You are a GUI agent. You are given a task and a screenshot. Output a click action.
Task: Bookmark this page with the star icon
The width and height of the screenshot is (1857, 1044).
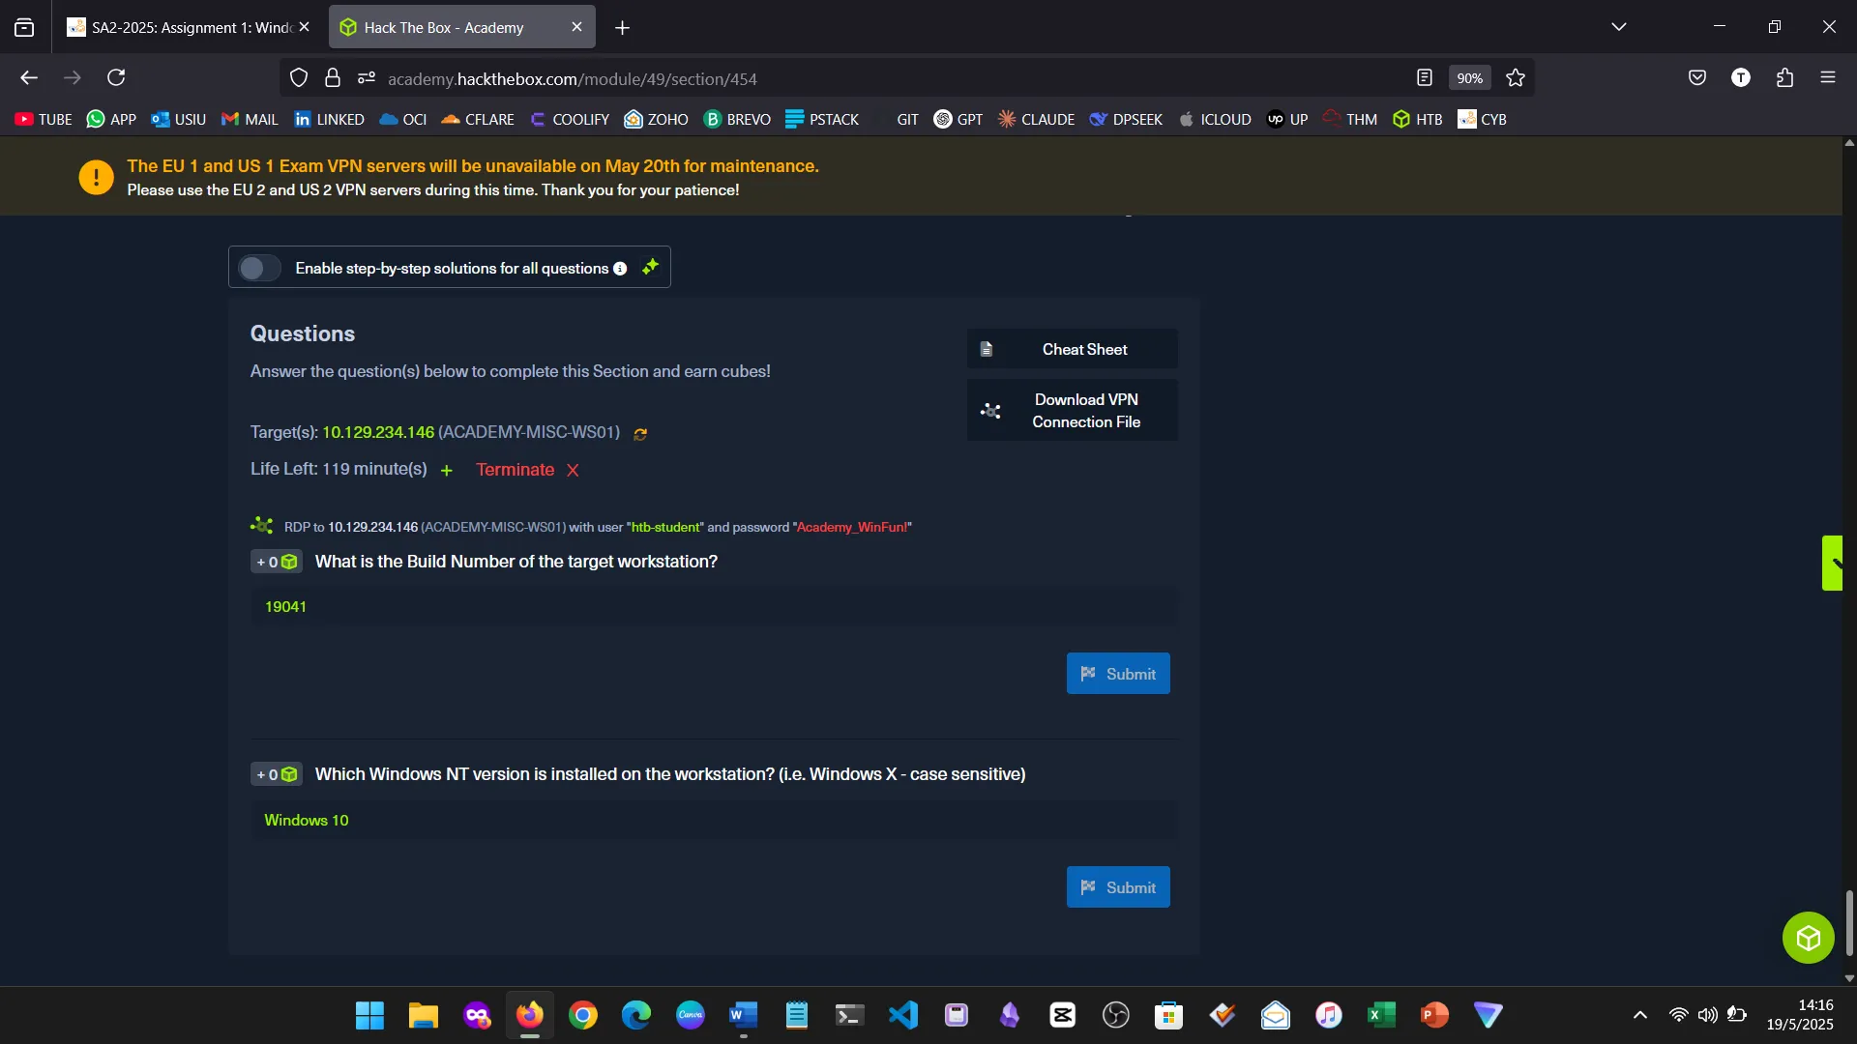pos(1516,78)
